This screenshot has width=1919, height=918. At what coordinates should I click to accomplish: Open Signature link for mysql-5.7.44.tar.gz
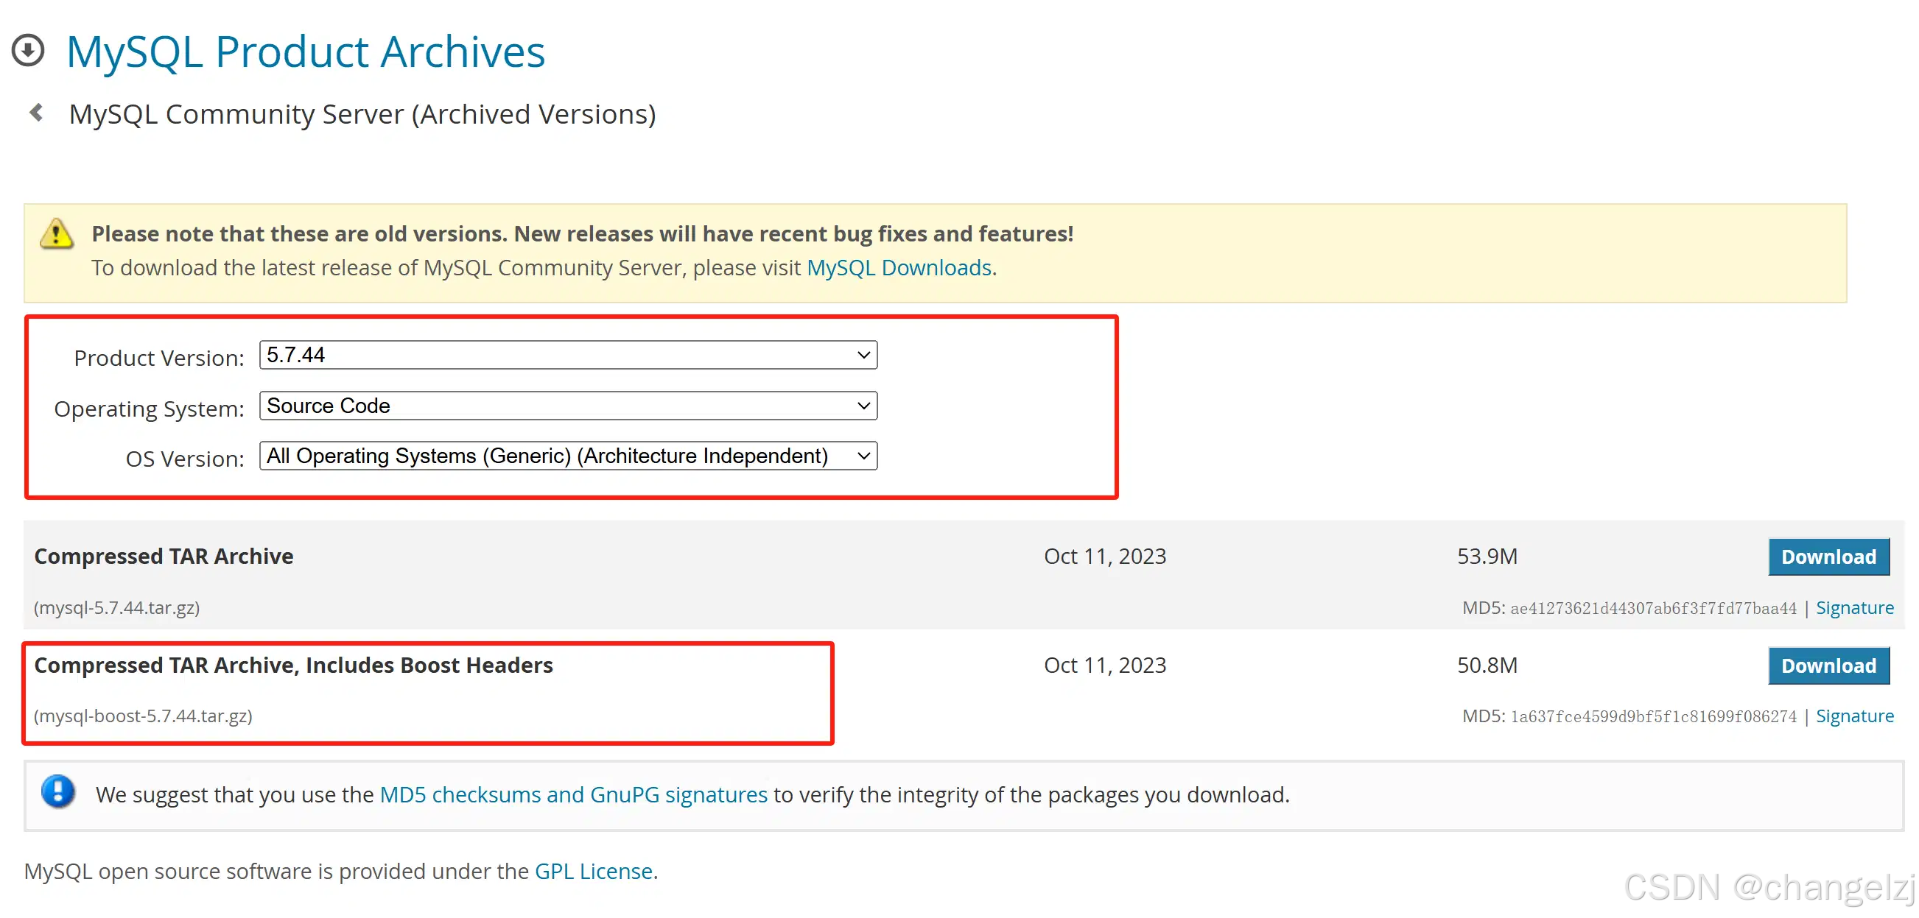tap(1853, 607)
